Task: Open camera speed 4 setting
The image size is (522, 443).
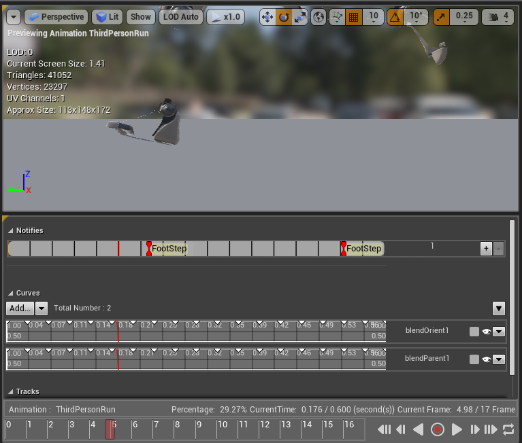Action: tap(497, 17)
